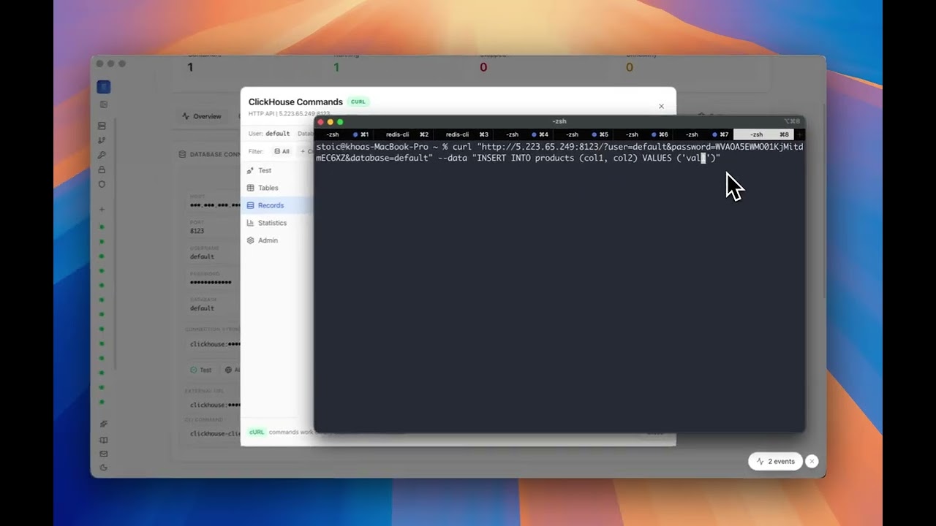The image size is (936, 526).
Task: Switch to terminal tab ⌘6 (-zsh)
Action: pyautogui.click(x=643, y=134)
